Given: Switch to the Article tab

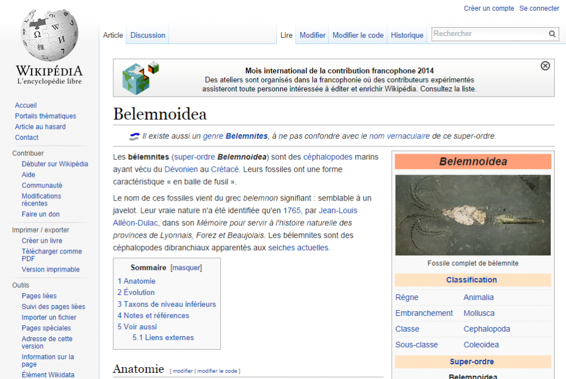Looking at the screenshot, I should pos(113,36).
